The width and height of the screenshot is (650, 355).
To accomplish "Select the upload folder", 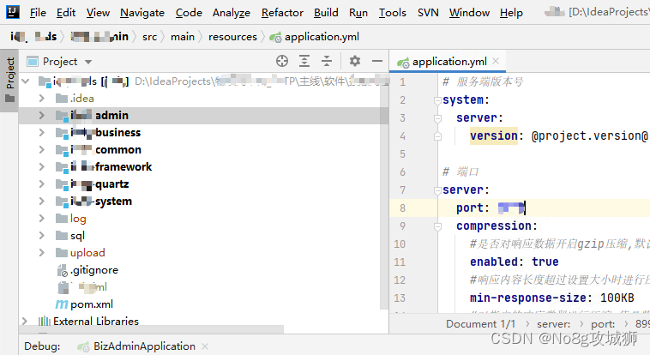I will (81, 253).
